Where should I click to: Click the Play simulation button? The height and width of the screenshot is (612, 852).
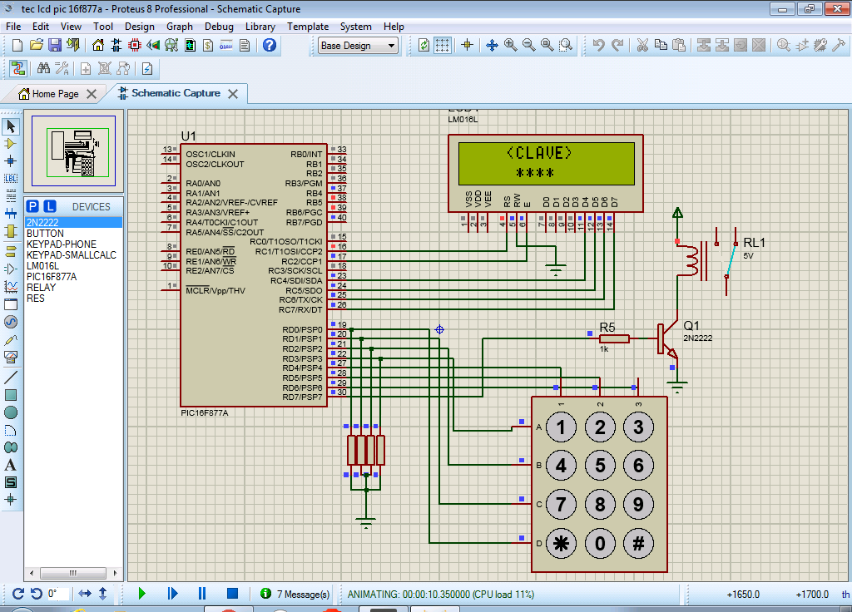pos(141,594)
